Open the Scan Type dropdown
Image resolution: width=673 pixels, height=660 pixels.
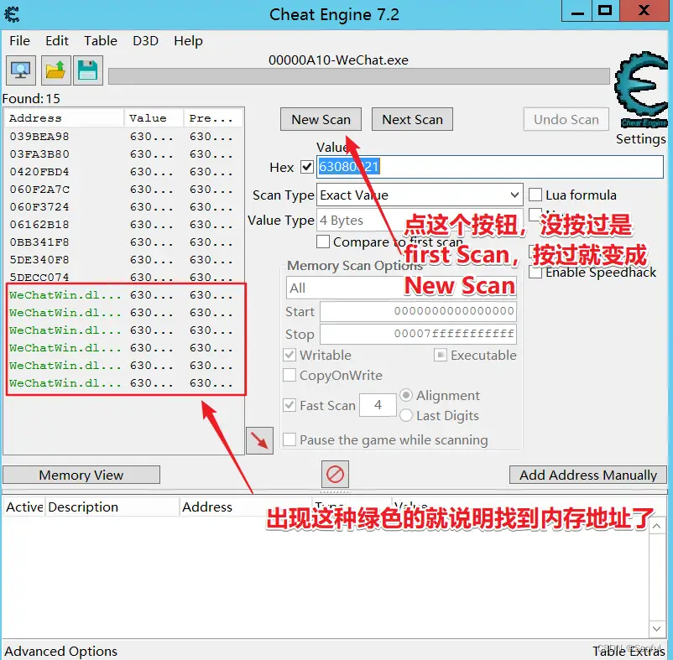point(420,195)
